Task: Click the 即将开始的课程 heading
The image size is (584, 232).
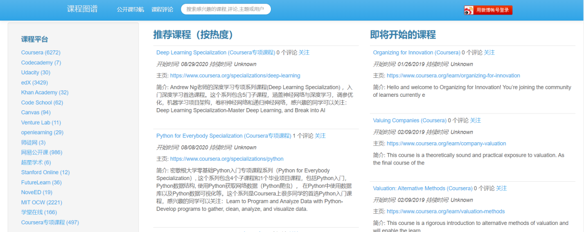Action: 403,35
